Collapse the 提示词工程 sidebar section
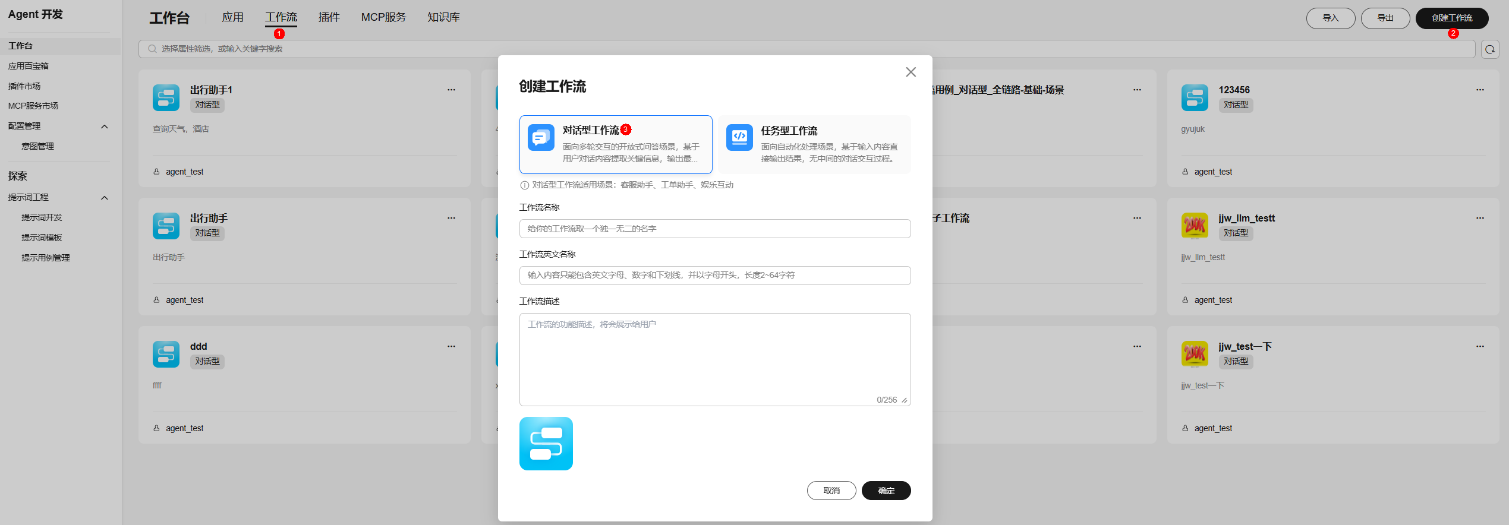Viewport: 1509px width, 525px height. (x=105, y=198)
